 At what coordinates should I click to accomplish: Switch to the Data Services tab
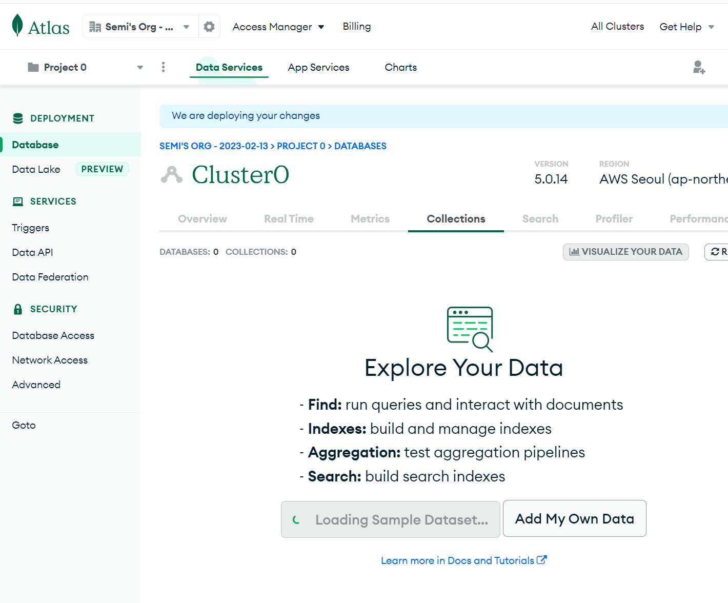click(x=229, y=67)
